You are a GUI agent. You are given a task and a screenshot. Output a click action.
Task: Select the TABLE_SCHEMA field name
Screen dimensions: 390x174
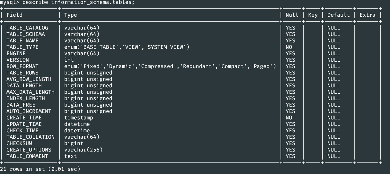[x=26, y=34]
